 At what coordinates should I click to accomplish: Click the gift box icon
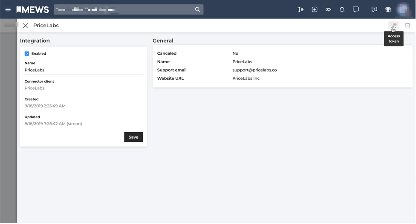388,9
